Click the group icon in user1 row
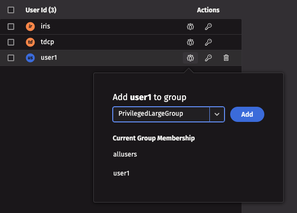The width and height of the screenshot is (297, 213). 190,58
